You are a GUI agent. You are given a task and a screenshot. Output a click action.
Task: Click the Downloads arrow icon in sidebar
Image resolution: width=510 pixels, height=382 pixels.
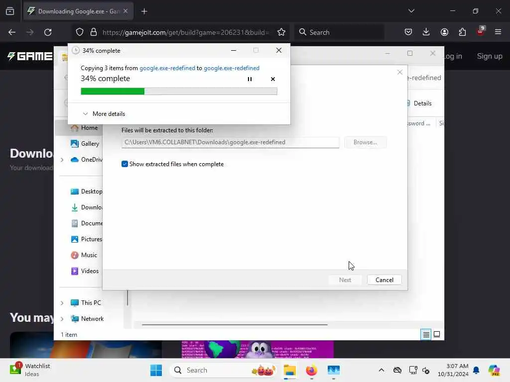click(x=75, y=207)
